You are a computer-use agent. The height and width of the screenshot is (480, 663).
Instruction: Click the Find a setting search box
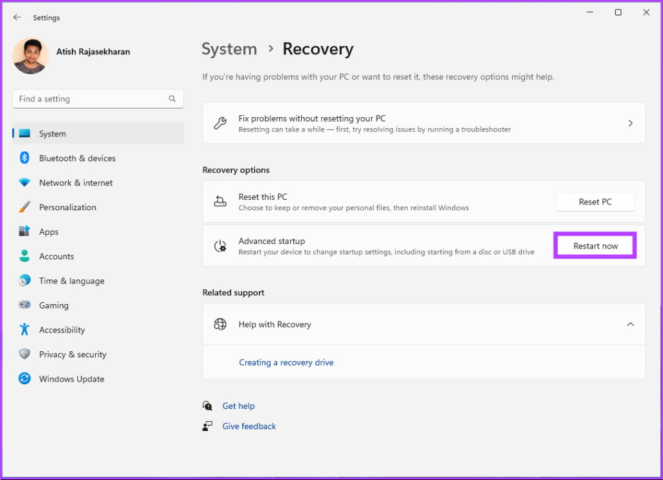click(98, 99)
